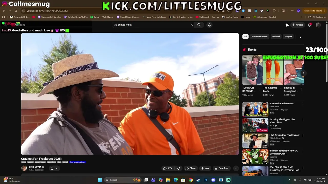The width and height of the screenshot is (328, 184).
Task: Click Copy tags to clipboard button
Action: point(77,162)
